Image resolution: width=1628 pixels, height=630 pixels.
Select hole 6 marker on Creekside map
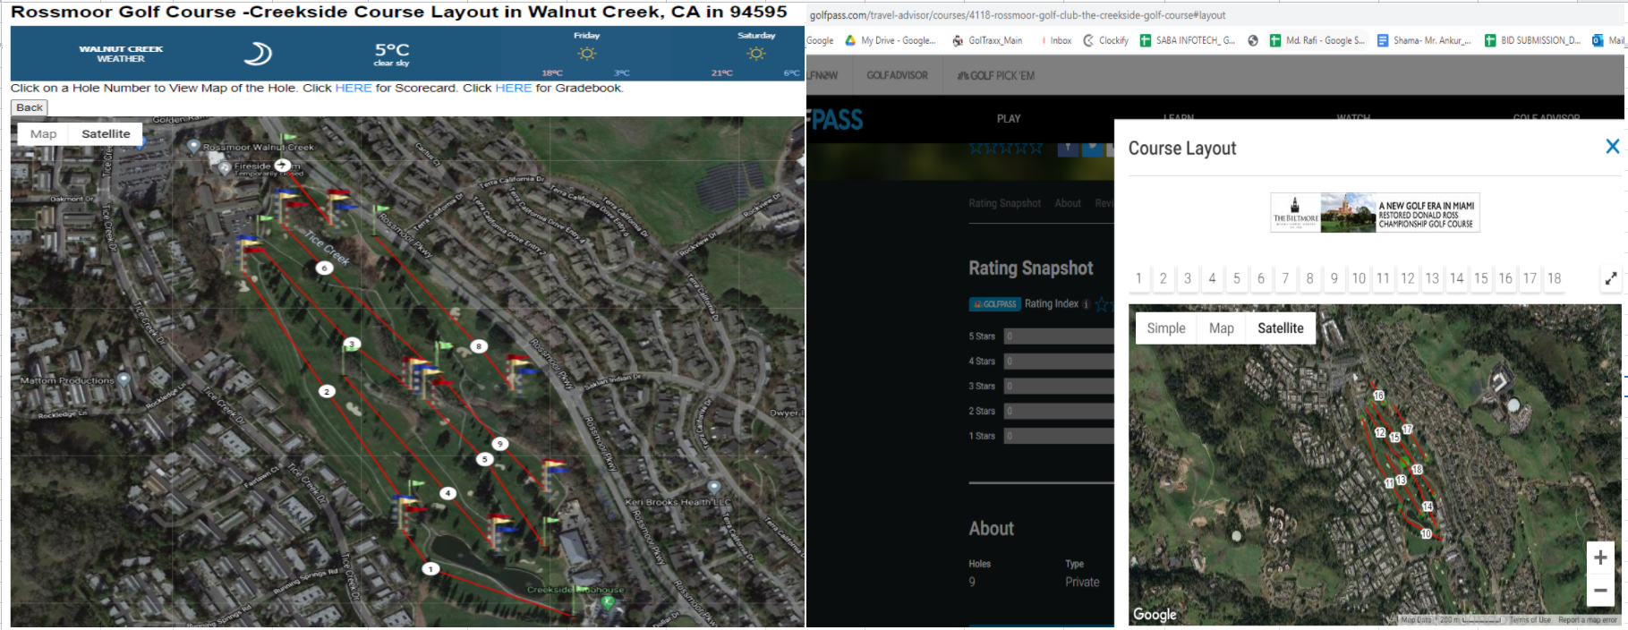[x=324, y=268]
